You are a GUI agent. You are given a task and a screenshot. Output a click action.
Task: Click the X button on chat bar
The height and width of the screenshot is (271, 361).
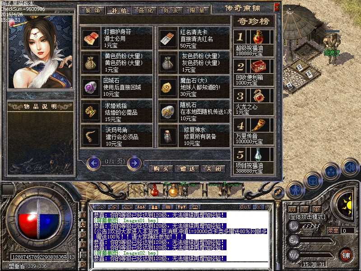tap(259, 207)
